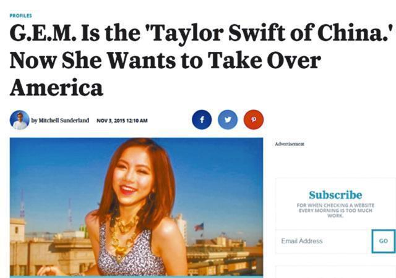Click the G.E.M. article headline
Image resolution: width=396 pixels, height=278 pixels.
pyautogui.click(x=202, y=60)
